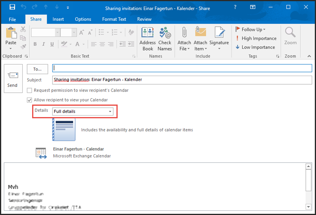Open the Format Text tab
Viewport: 316px width, 215px height.
click(x=114, y=19)
